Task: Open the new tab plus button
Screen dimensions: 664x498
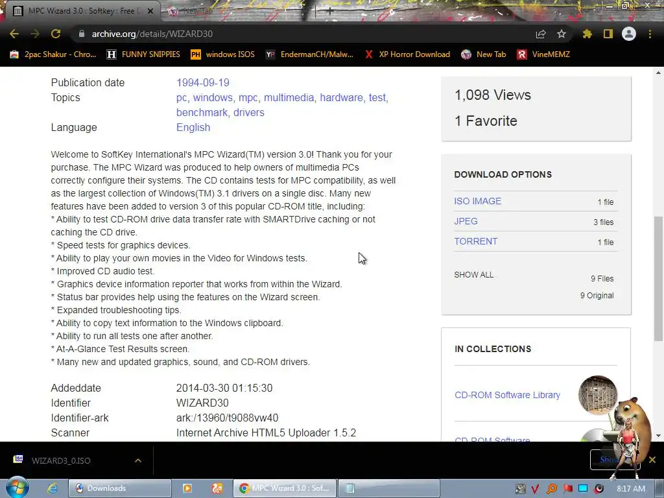Action: (x=330, y=12)
